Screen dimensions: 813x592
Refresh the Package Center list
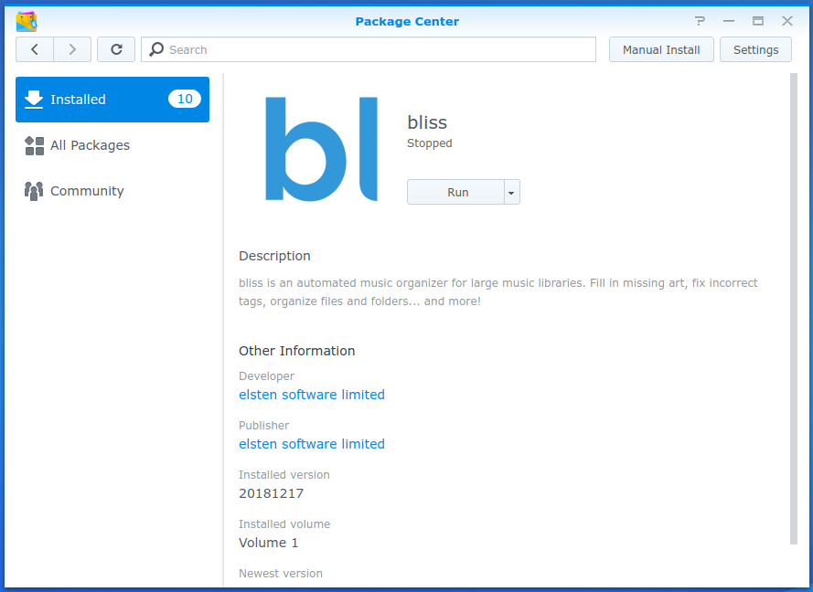(116, 49)
